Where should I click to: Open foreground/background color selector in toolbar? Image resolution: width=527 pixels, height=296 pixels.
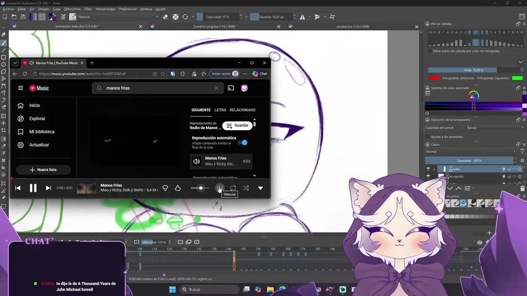(52, 17)
